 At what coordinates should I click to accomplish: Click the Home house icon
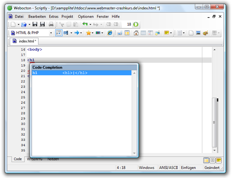click(x=136, y=33)
